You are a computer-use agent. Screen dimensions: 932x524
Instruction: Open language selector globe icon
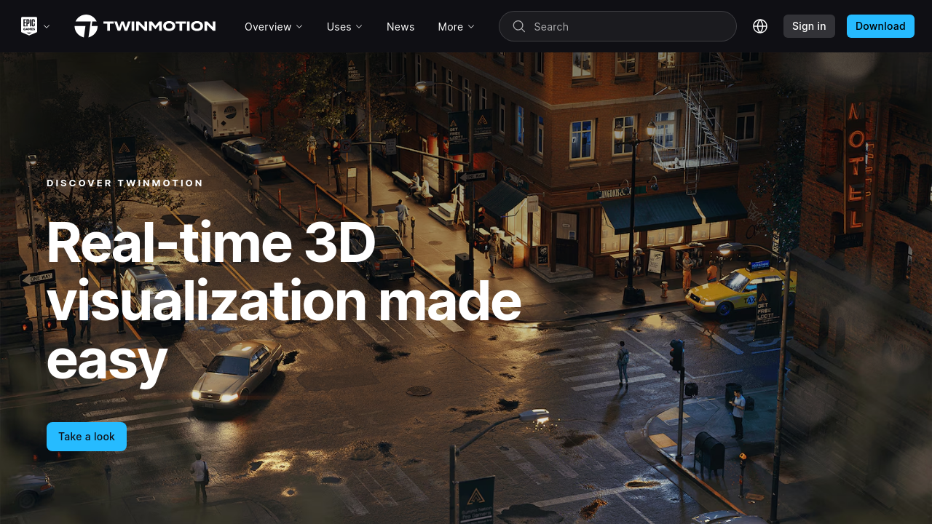tap(760, 27)
